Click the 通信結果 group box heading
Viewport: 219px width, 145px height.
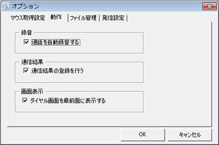[x=32, y=62]
